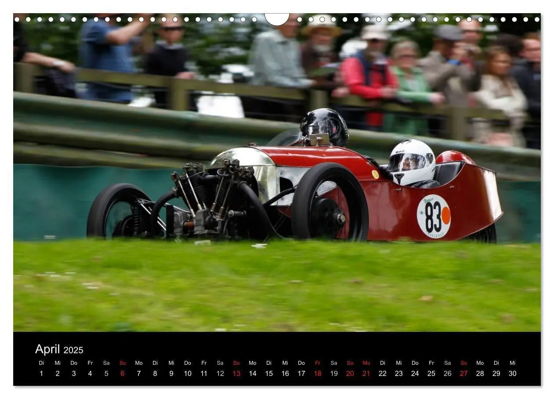Select date 21, the red Monday holiday
This screenshot has height=399, width=554.
tap(366, 374)
